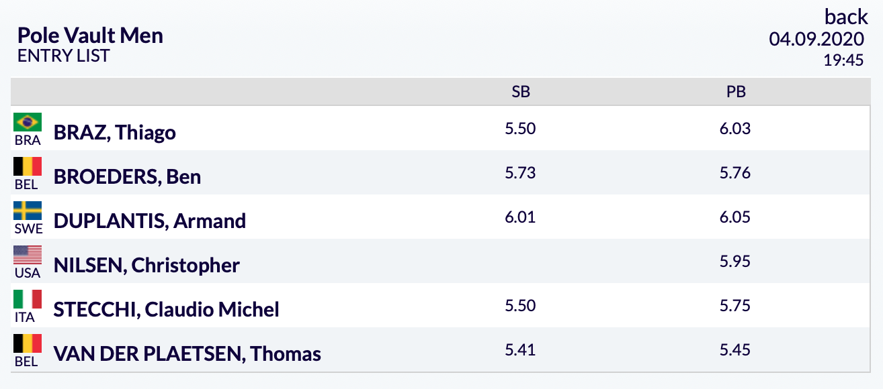883x389 pixels.
Task: Click Ben Broeders' Belgium flag
Action: pyautogui.click(x=28, y=166)
